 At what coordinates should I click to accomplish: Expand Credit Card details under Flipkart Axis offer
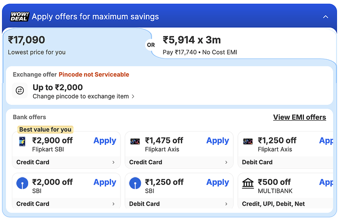179,162
